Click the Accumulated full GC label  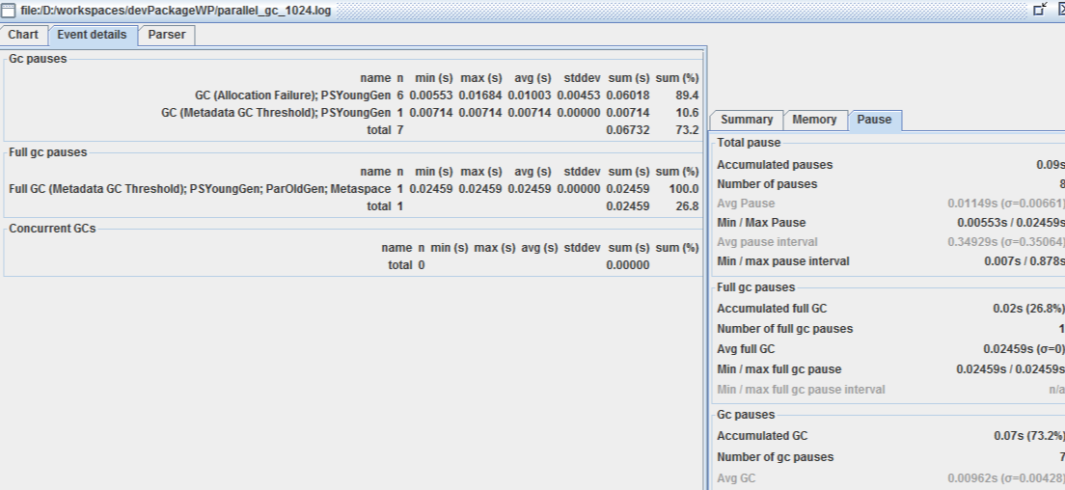(x=772, y=309)
